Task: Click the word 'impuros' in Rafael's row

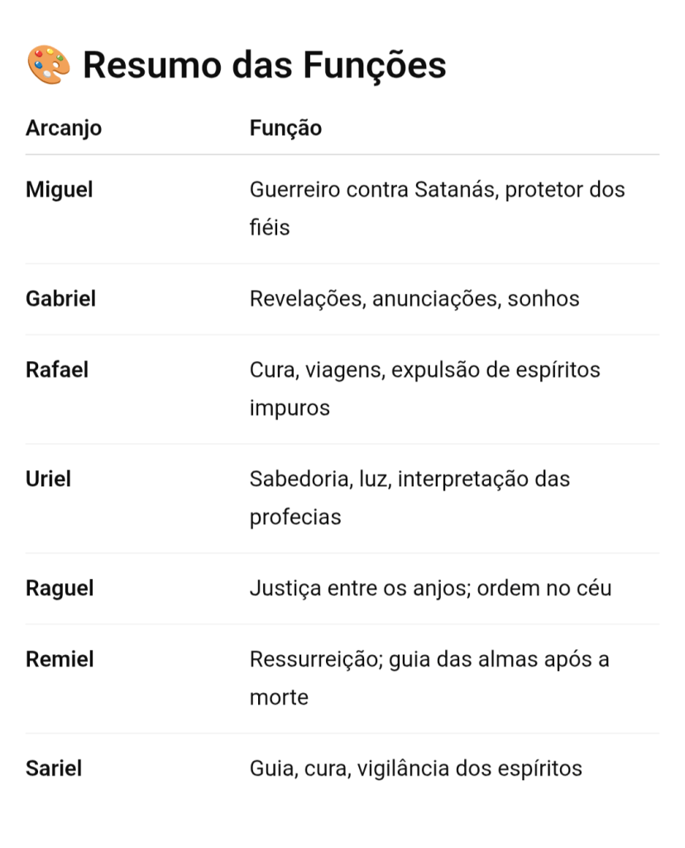Action: (290, 408)
